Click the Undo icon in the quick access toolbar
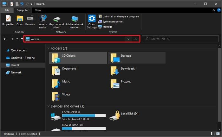 pyautogui.click(x=22, y=4)
